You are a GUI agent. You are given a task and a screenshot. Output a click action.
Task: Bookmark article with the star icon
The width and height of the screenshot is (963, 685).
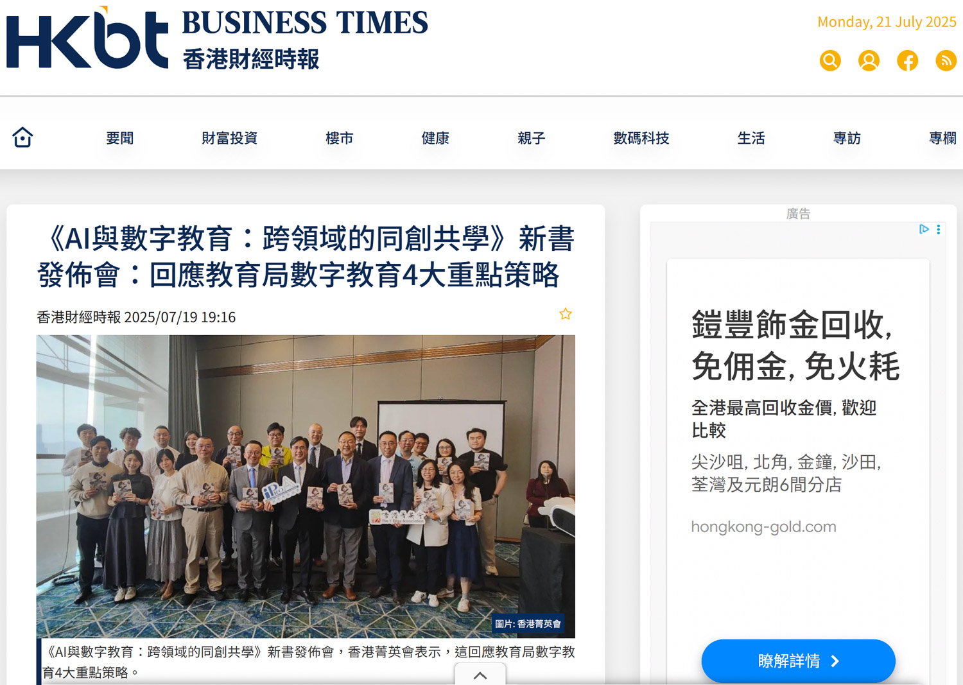[x=565, y=314]
